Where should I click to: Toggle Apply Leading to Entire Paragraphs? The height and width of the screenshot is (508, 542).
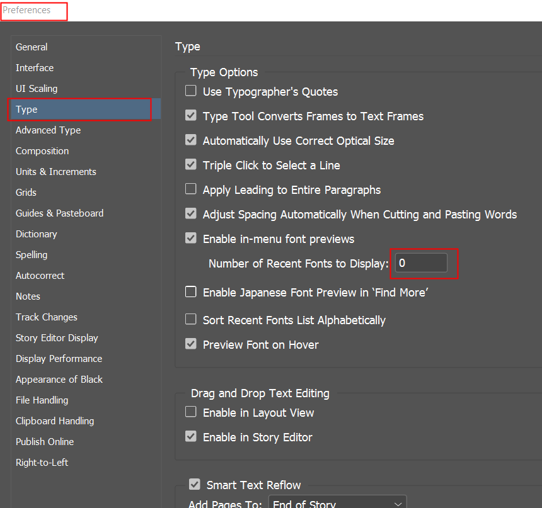pyautogui.click(x=191, y=189)
